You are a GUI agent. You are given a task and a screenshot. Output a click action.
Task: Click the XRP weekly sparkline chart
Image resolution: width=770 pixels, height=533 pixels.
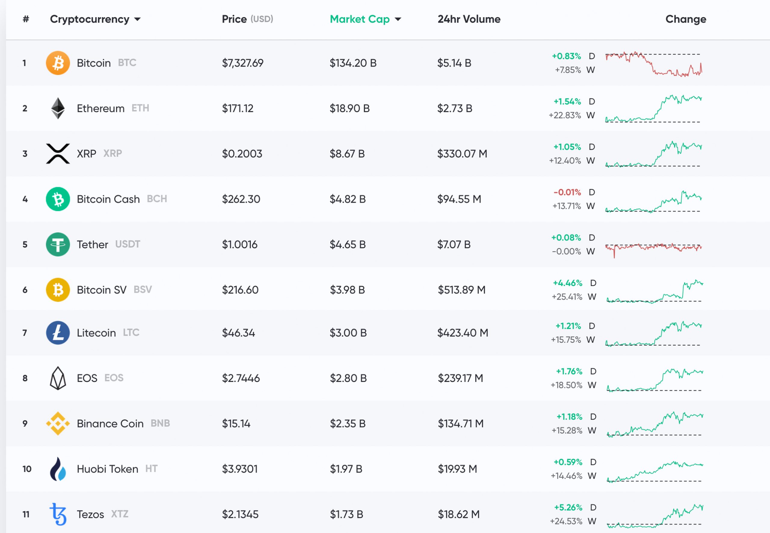pyautogui.click(x=654, y=154)
